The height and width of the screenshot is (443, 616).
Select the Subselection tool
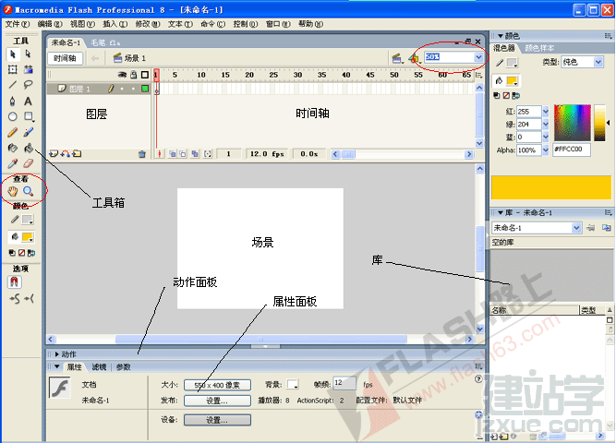[28, 54]
